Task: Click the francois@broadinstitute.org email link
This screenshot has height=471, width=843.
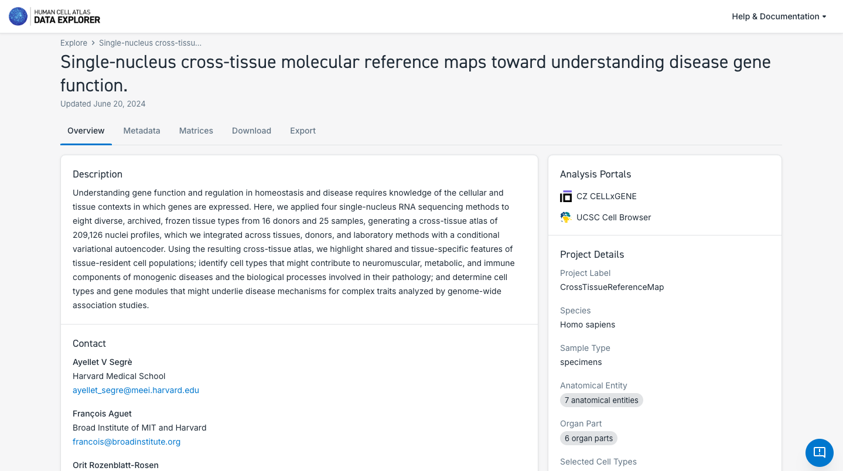Action: click(127, 442)
